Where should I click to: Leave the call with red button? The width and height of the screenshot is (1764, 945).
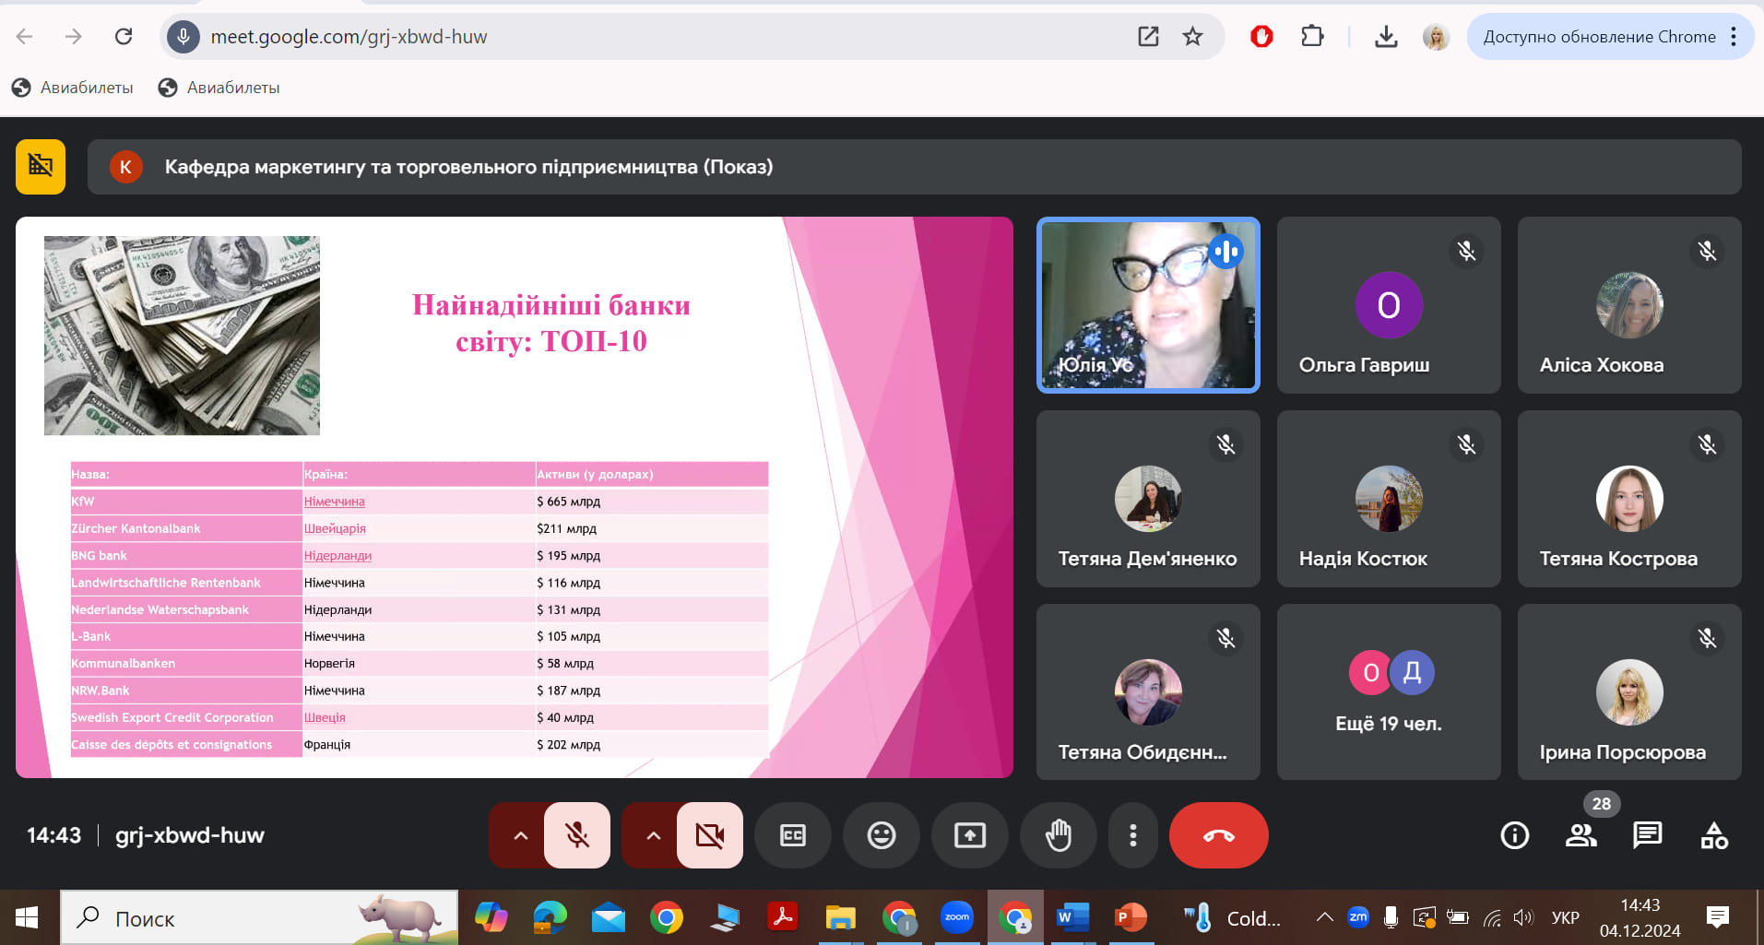1218,835
